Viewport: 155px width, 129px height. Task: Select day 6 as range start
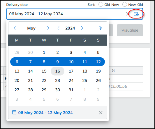click(x=17, y=62)
